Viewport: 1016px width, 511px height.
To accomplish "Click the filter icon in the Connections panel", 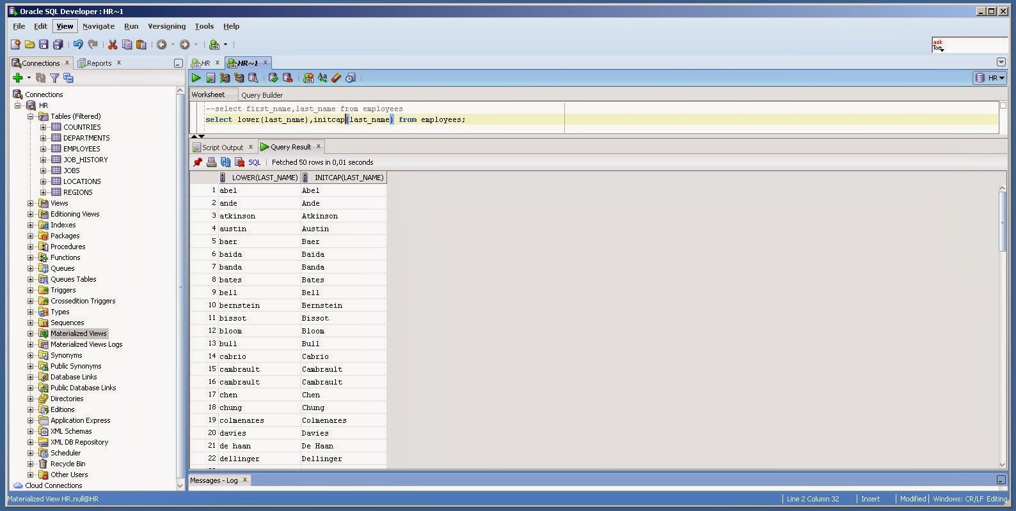I will [x=54, y=78].
